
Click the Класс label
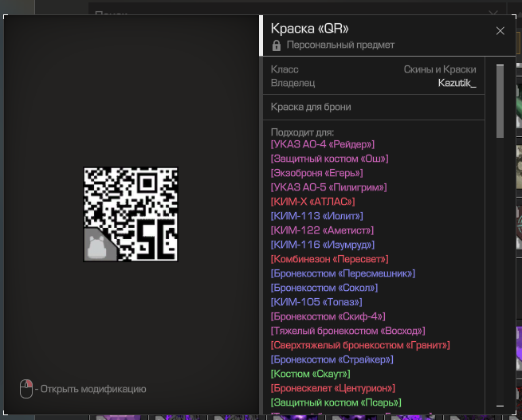[x=285, y=69]
